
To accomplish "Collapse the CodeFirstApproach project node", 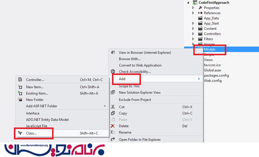I will 188,3.
